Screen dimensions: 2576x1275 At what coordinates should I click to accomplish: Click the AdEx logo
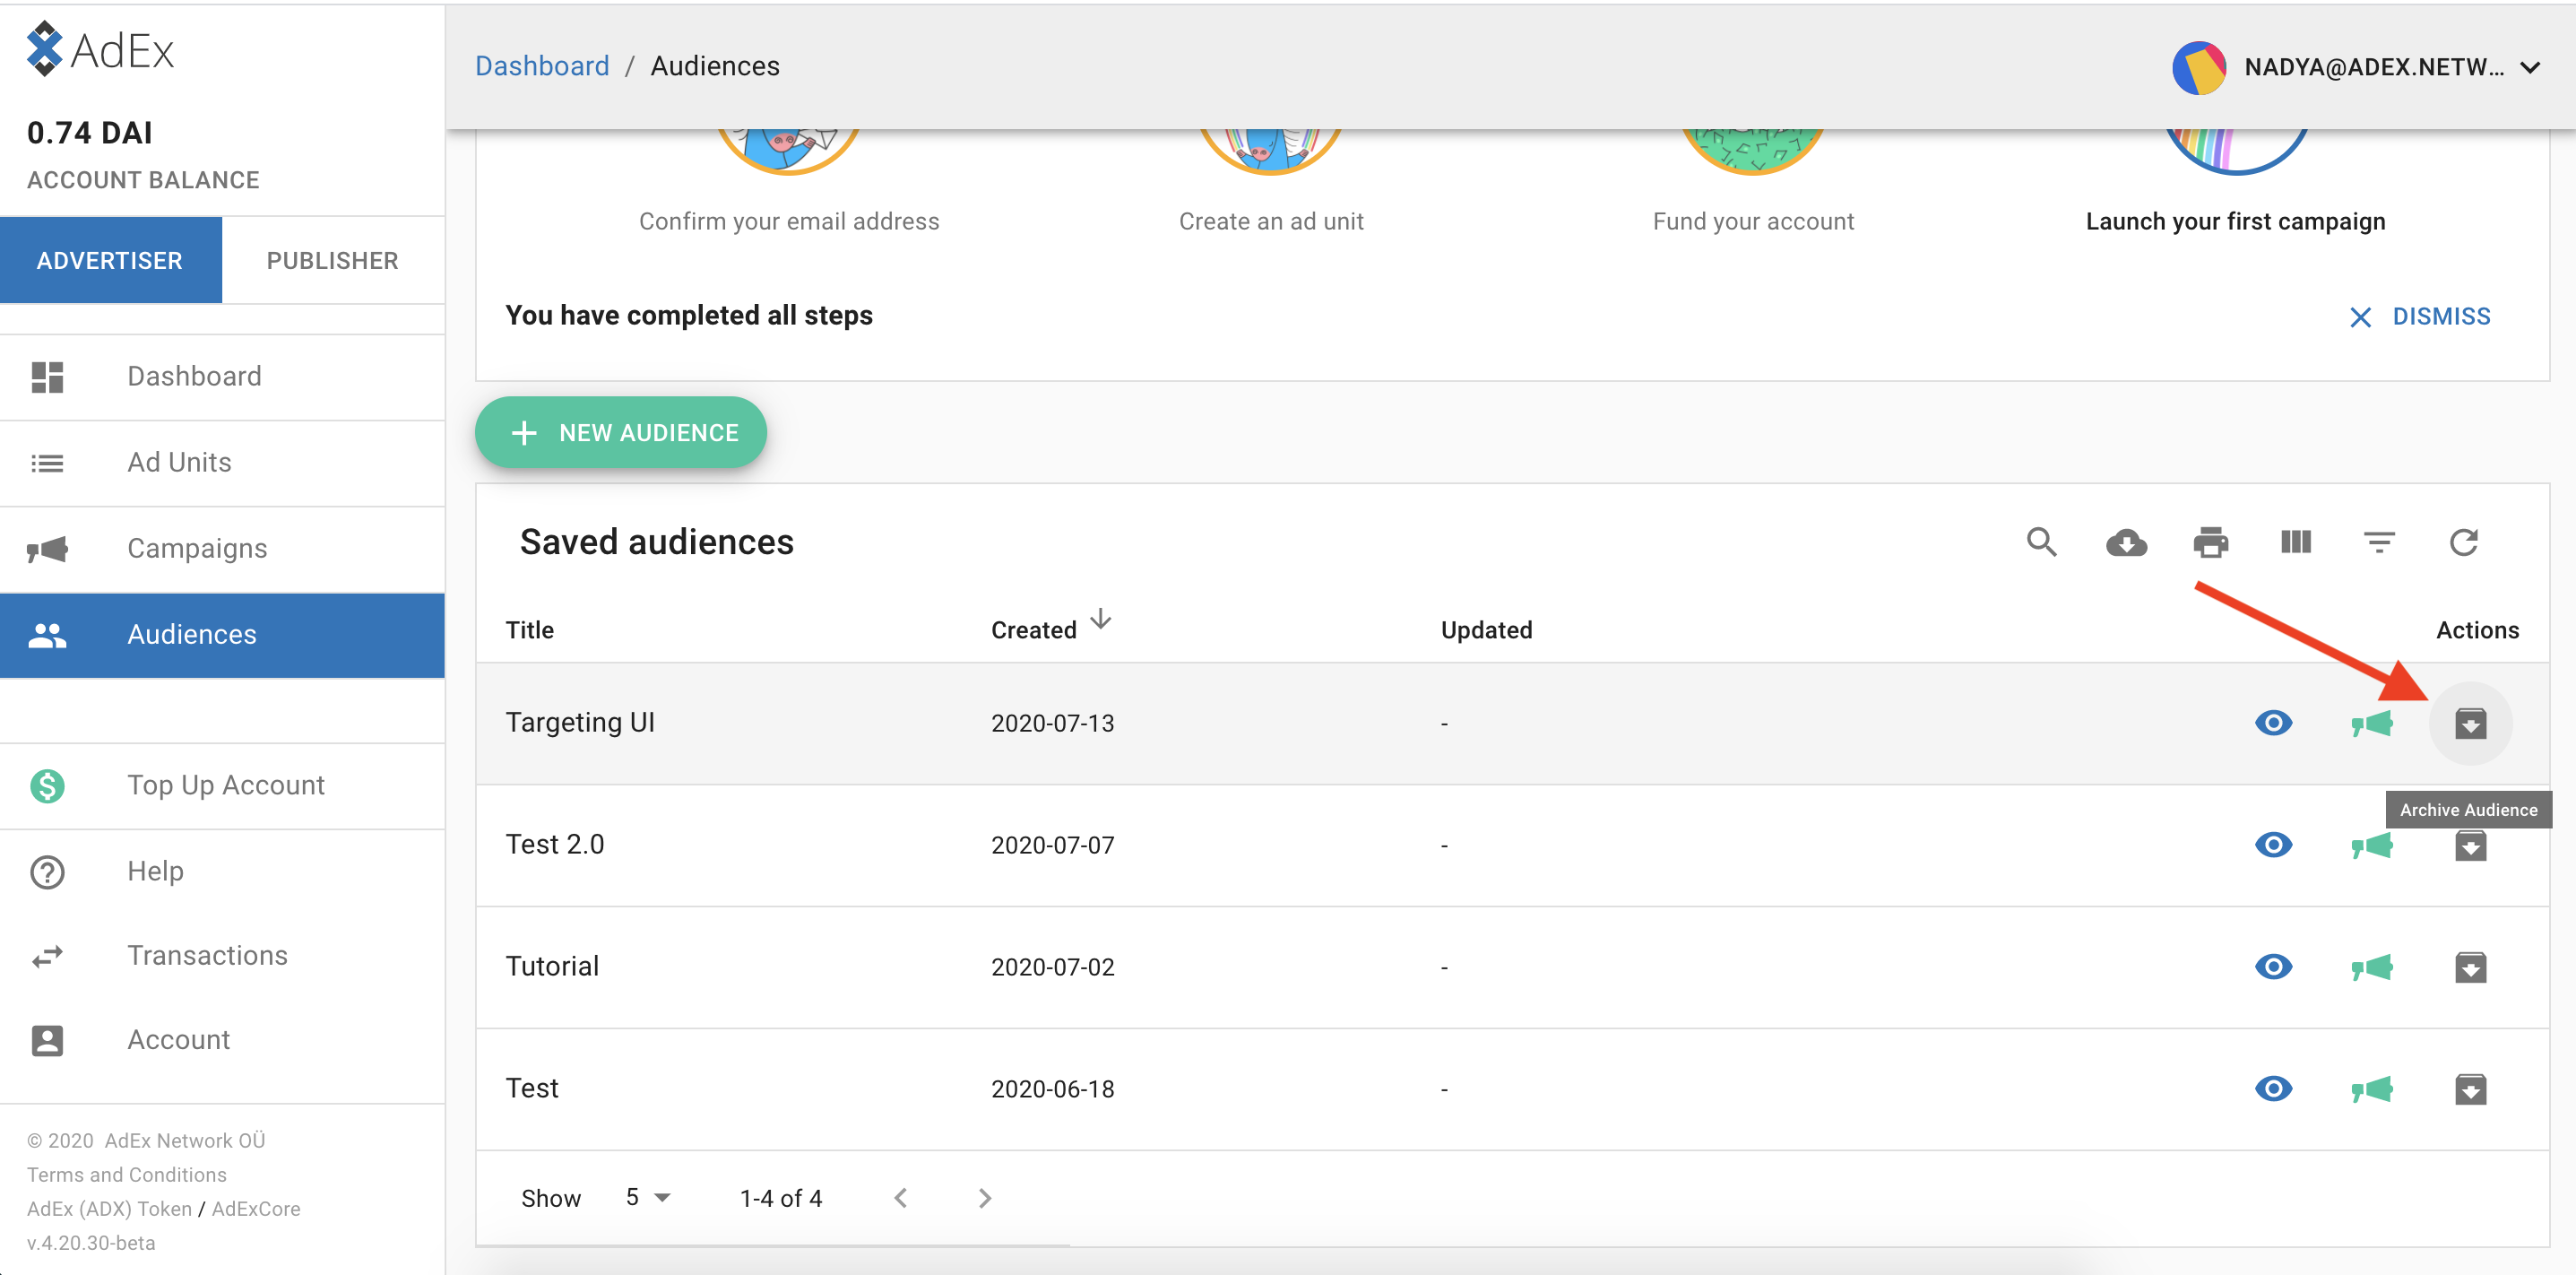point(100,49)
